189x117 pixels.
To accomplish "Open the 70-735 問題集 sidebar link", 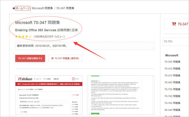I will [x=172, y=89].
